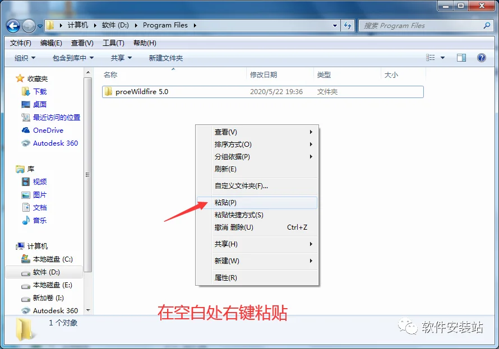Open the 查看(V) menu in menu bar
Screen dimensions: 499x349
point(82,43)
